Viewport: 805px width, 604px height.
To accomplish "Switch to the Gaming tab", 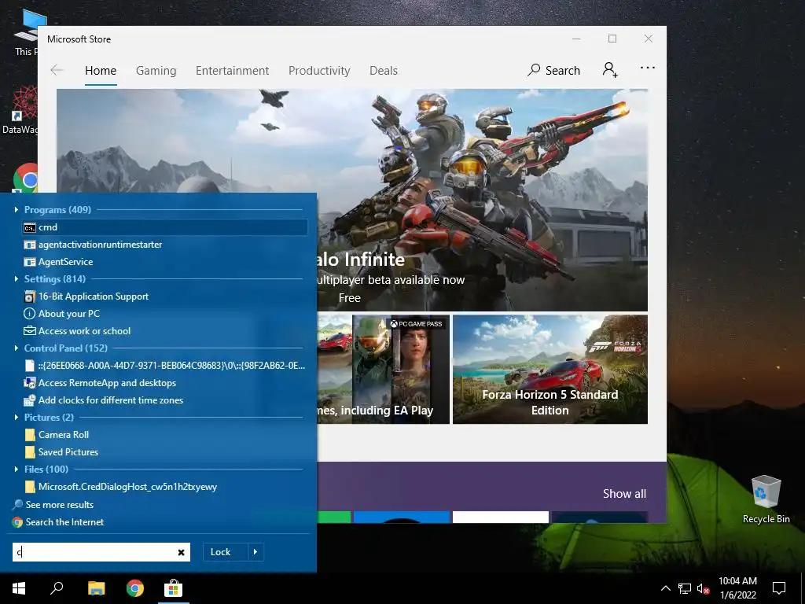I will [156, 71].
